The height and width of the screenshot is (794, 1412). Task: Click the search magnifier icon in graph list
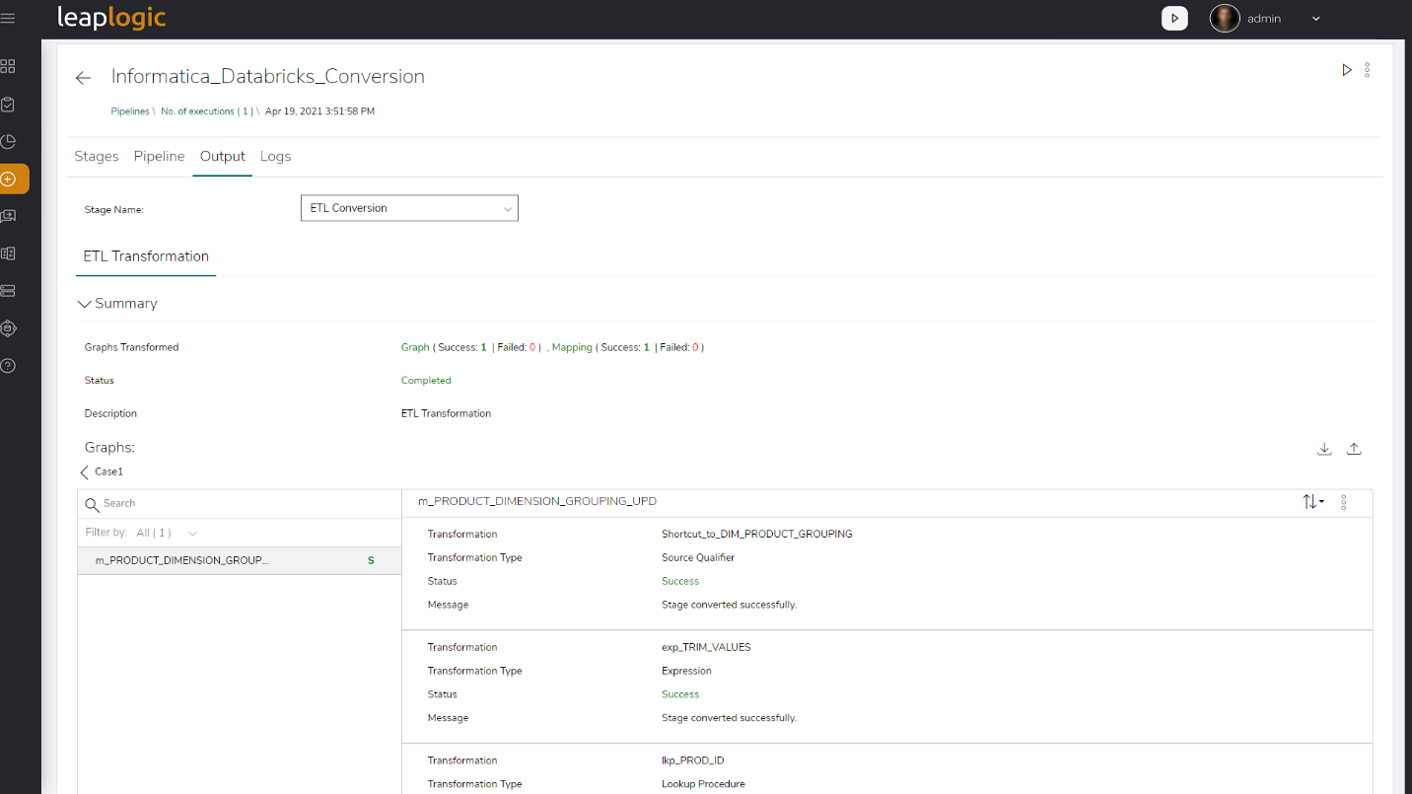coord(92,504)
